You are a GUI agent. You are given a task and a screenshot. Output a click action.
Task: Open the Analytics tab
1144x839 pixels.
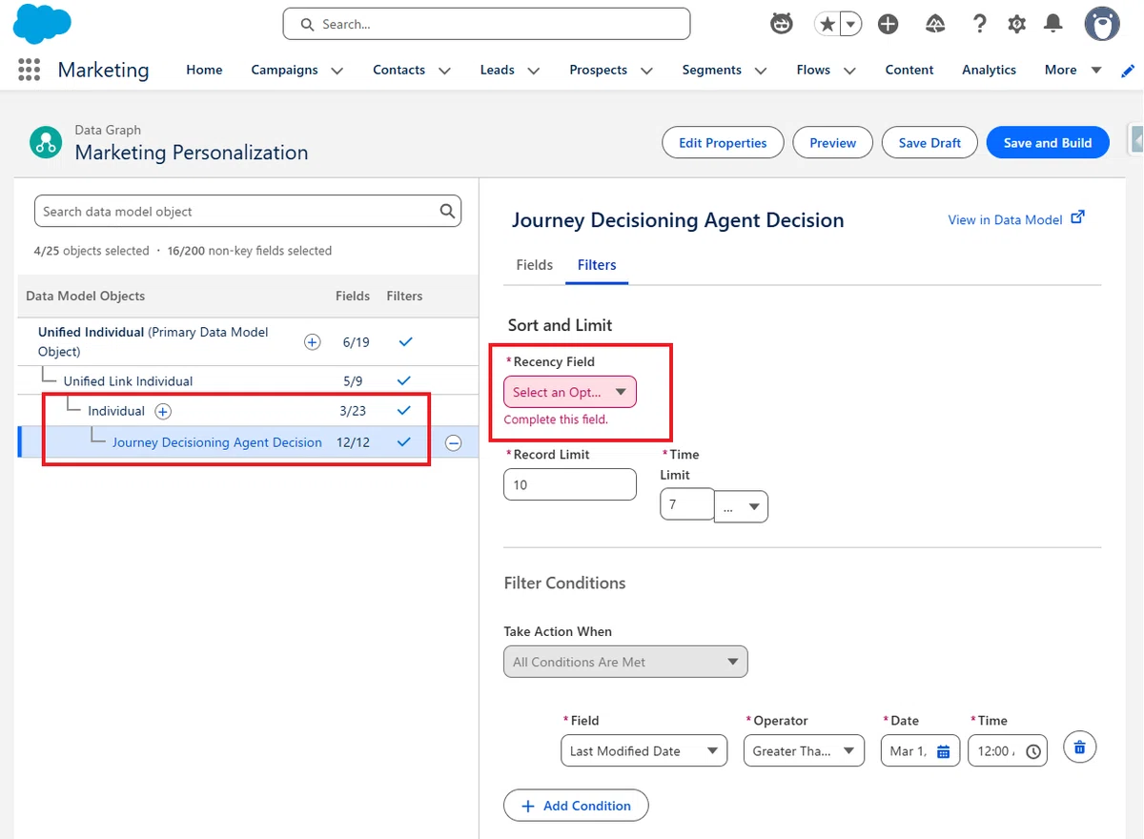[989, 70]
